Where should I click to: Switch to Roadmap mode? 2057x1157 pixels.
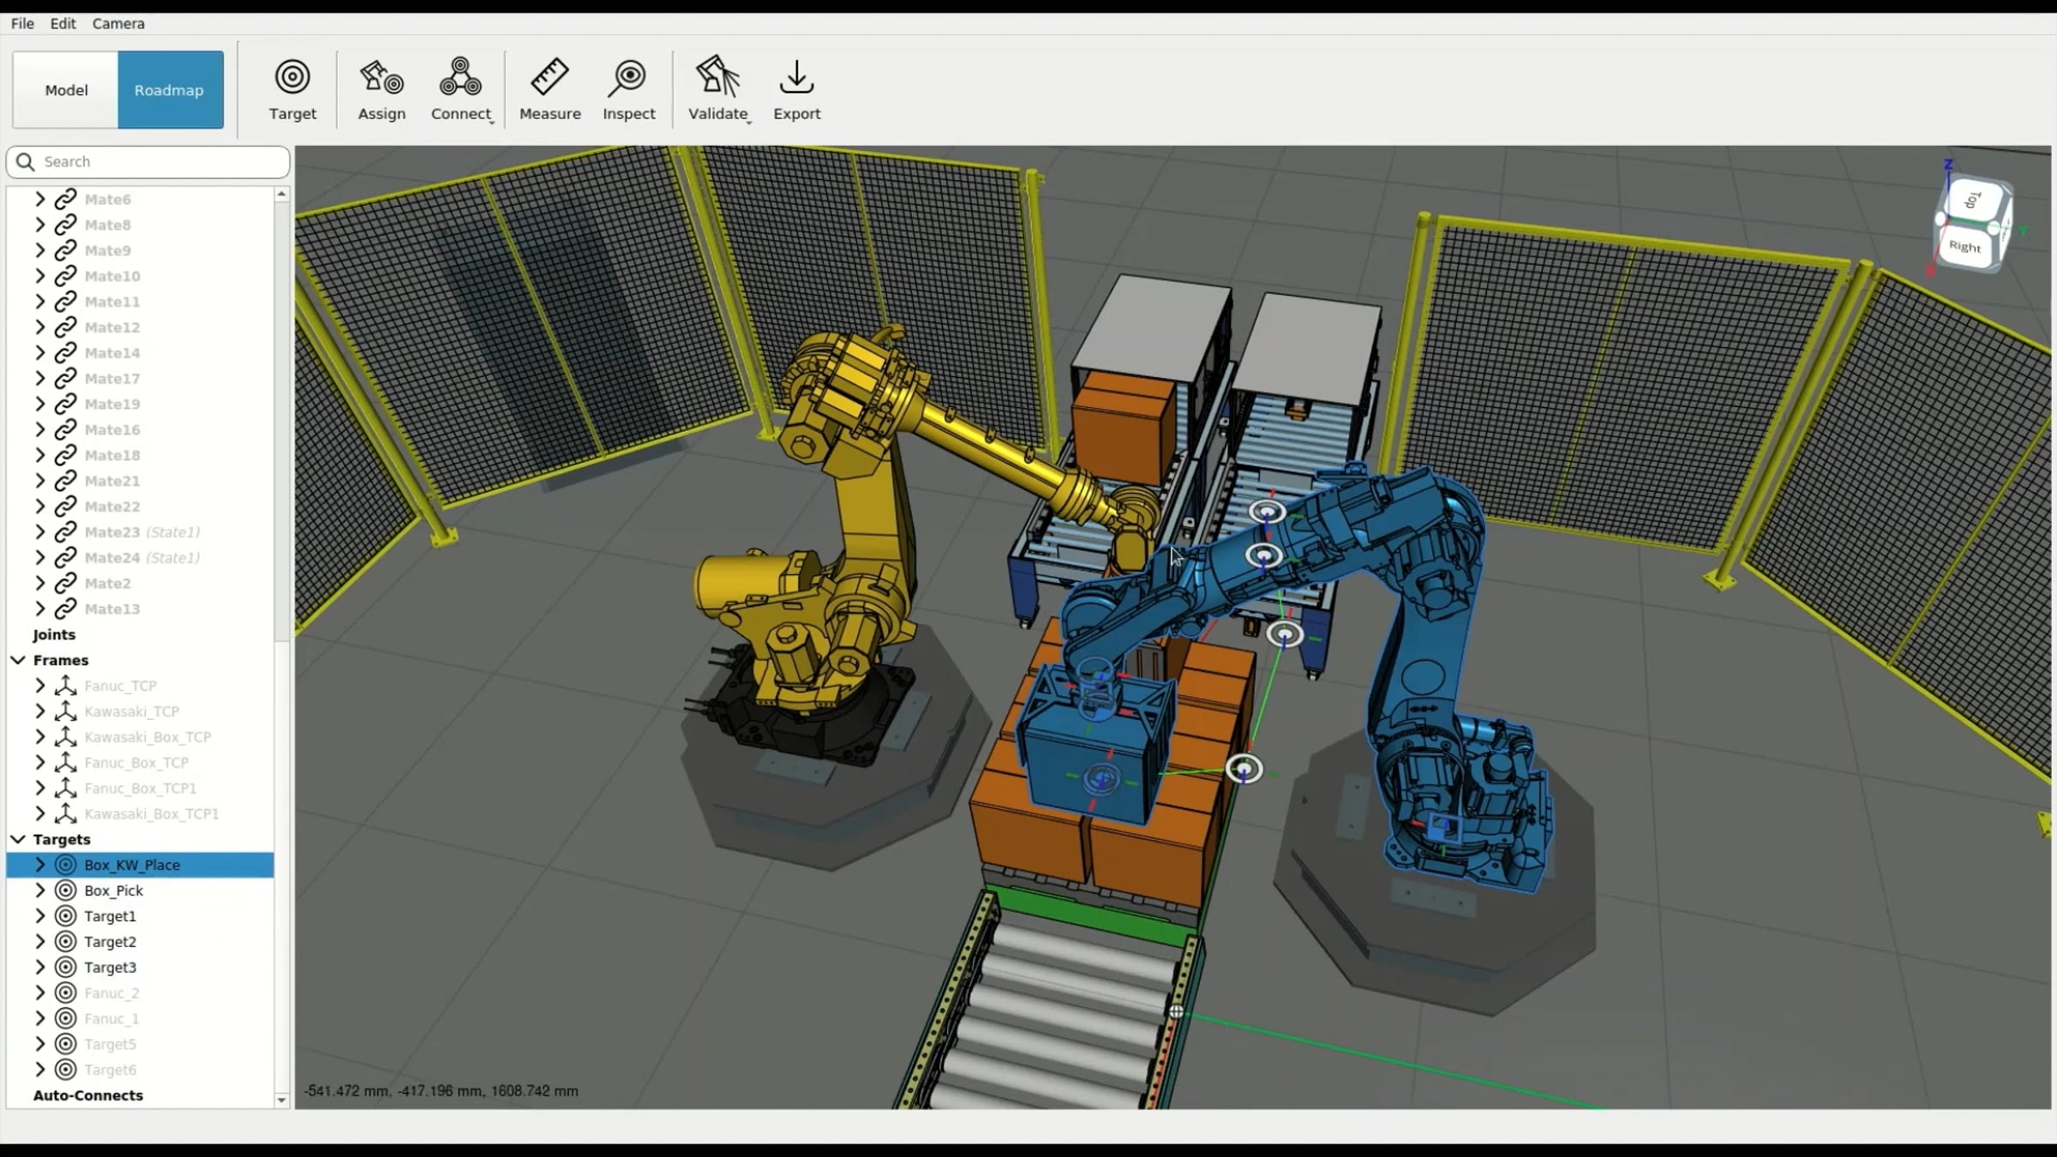point(170,90)
